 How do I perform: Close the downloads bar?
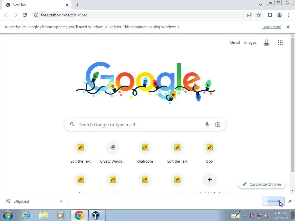(290, 201)
